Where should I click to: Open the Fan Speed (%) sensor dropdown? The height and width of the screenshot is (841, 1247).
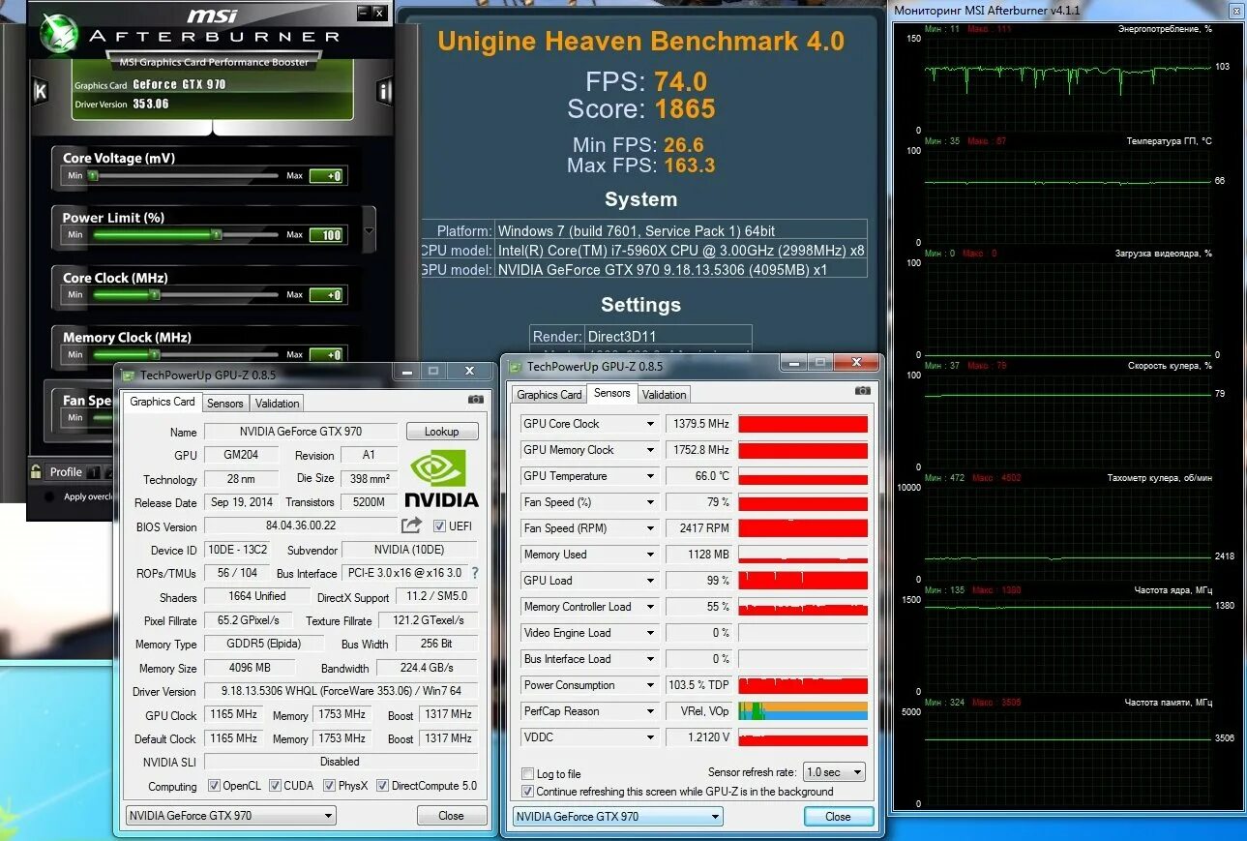click(650, 502)
